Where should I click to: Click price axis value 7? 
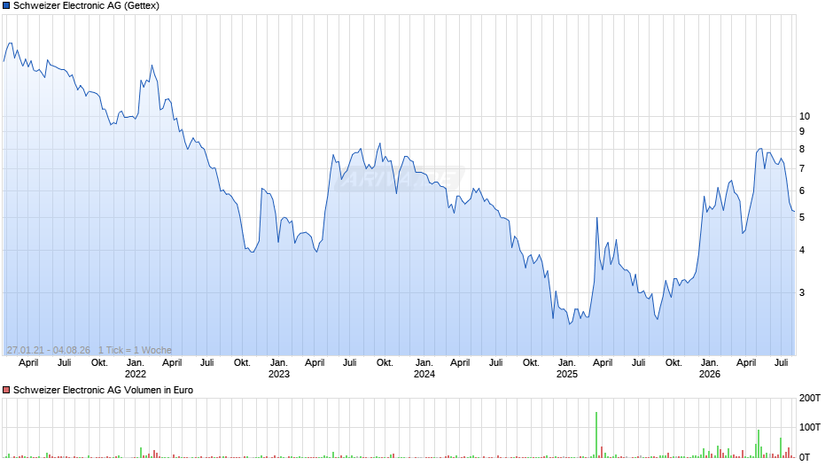pos(802,168)
